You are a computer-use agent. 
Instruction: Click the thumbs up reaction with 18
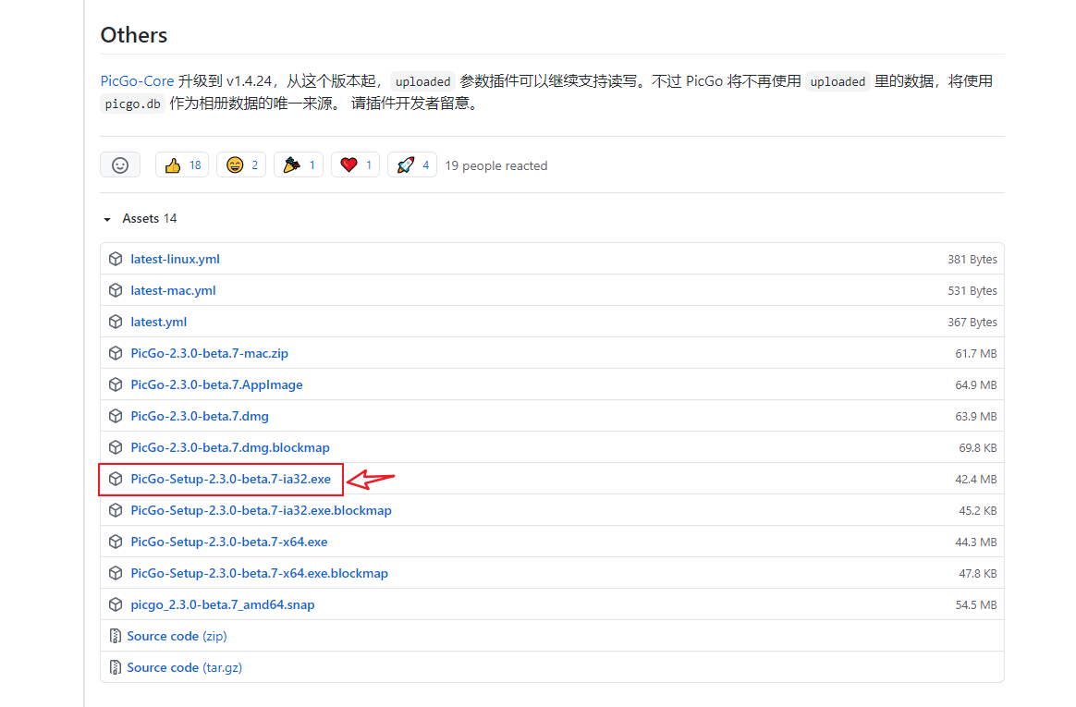click(182, 165)
